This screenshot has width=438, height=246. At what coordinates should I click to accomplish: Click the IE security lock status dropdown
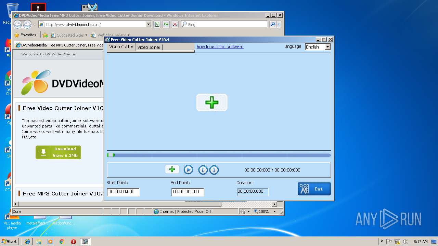pyautogui.click(x=245, y=211)
